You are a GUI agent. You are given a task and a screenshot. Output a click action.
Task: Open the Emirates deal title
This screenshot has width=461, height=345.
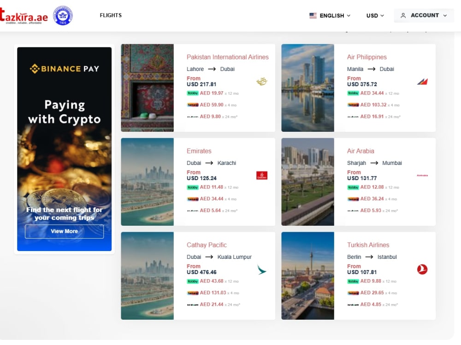(199, 151)
